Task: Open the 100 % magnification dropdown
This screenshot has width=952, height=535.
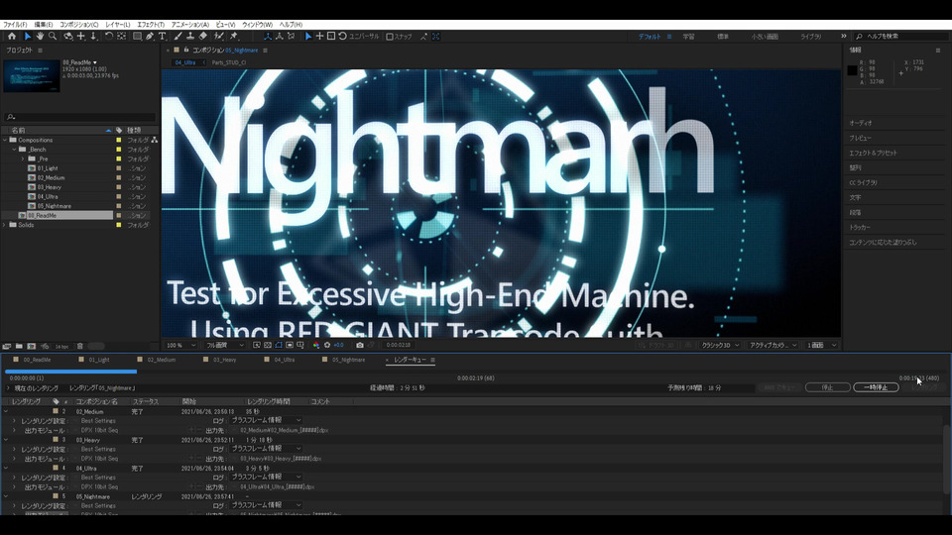Action: (180, 345)
